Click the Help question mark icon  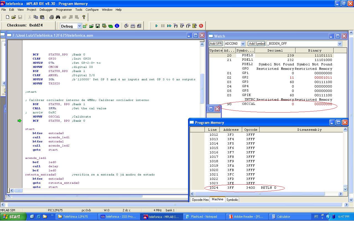point(84,17)
